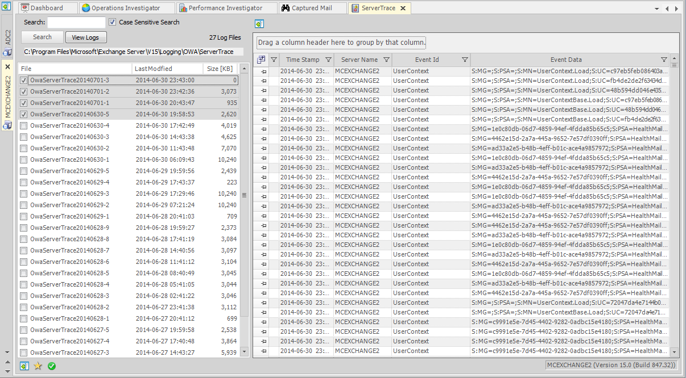Open the column chooser icon in the grid header
The height and width of the screenshot is (378, 686).
261,60
